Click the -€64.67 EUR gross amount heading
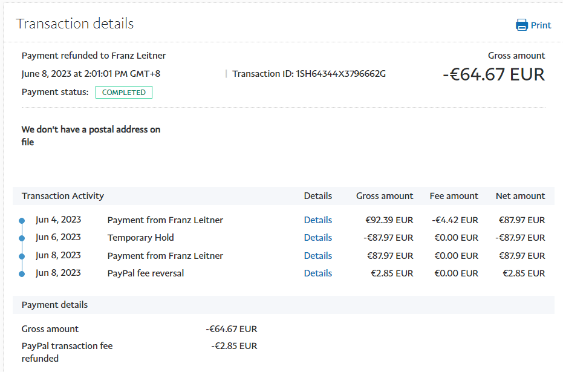Viewport: 563px width, 372px height. 493,74
